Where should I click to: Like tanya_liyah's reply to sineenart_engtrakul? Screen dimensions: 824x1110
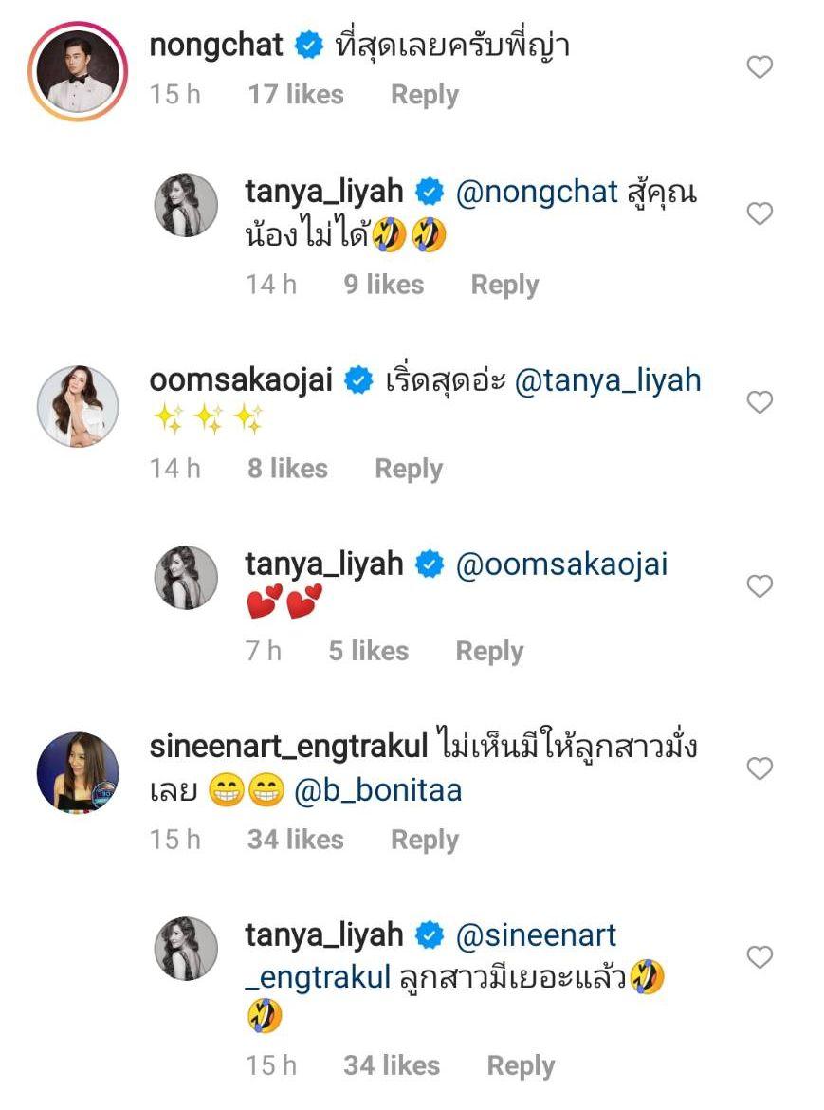click(760, 957)
